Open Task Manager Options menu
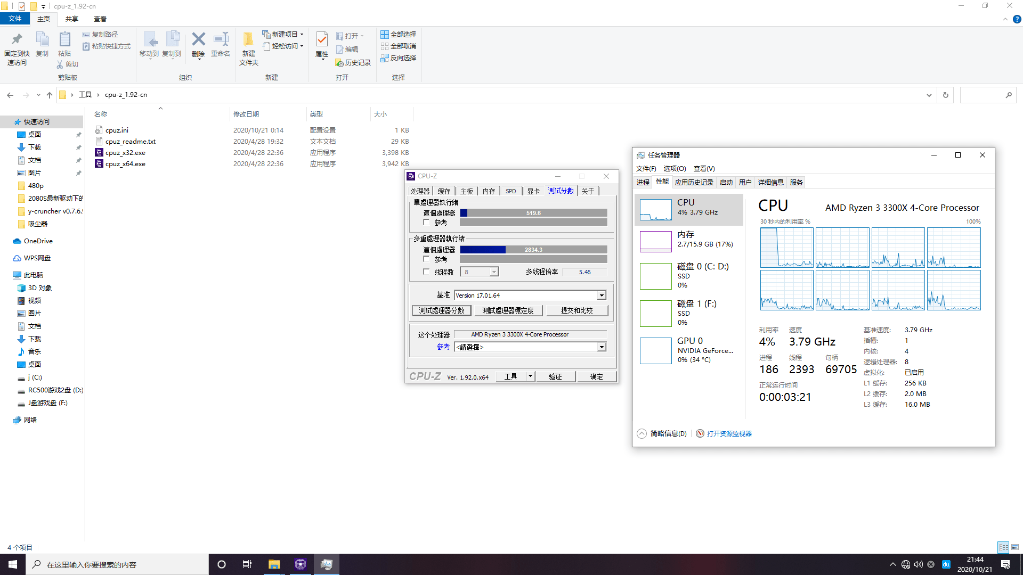Screen dimensions: 1023x575 (x=675, y=168)
